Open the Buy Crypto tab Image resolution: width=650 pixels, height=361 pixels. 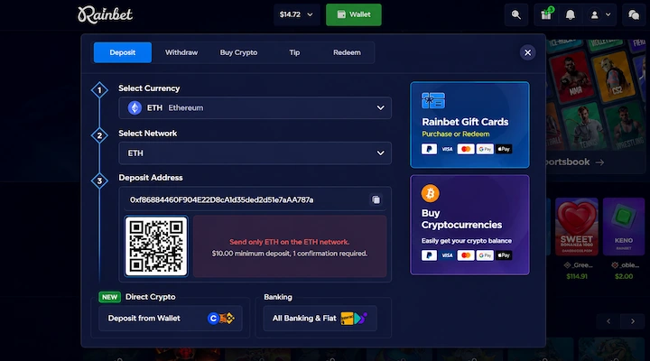pos(238,52)
